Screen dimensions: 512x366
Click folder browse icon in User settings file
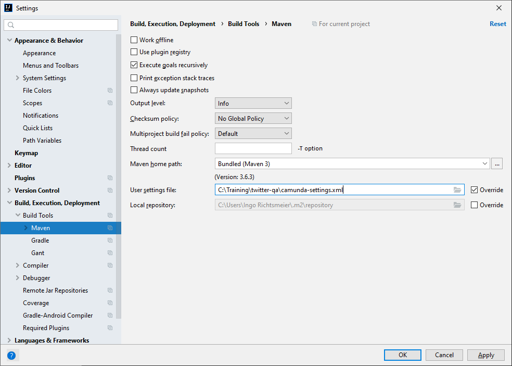[x=457, y=190]
